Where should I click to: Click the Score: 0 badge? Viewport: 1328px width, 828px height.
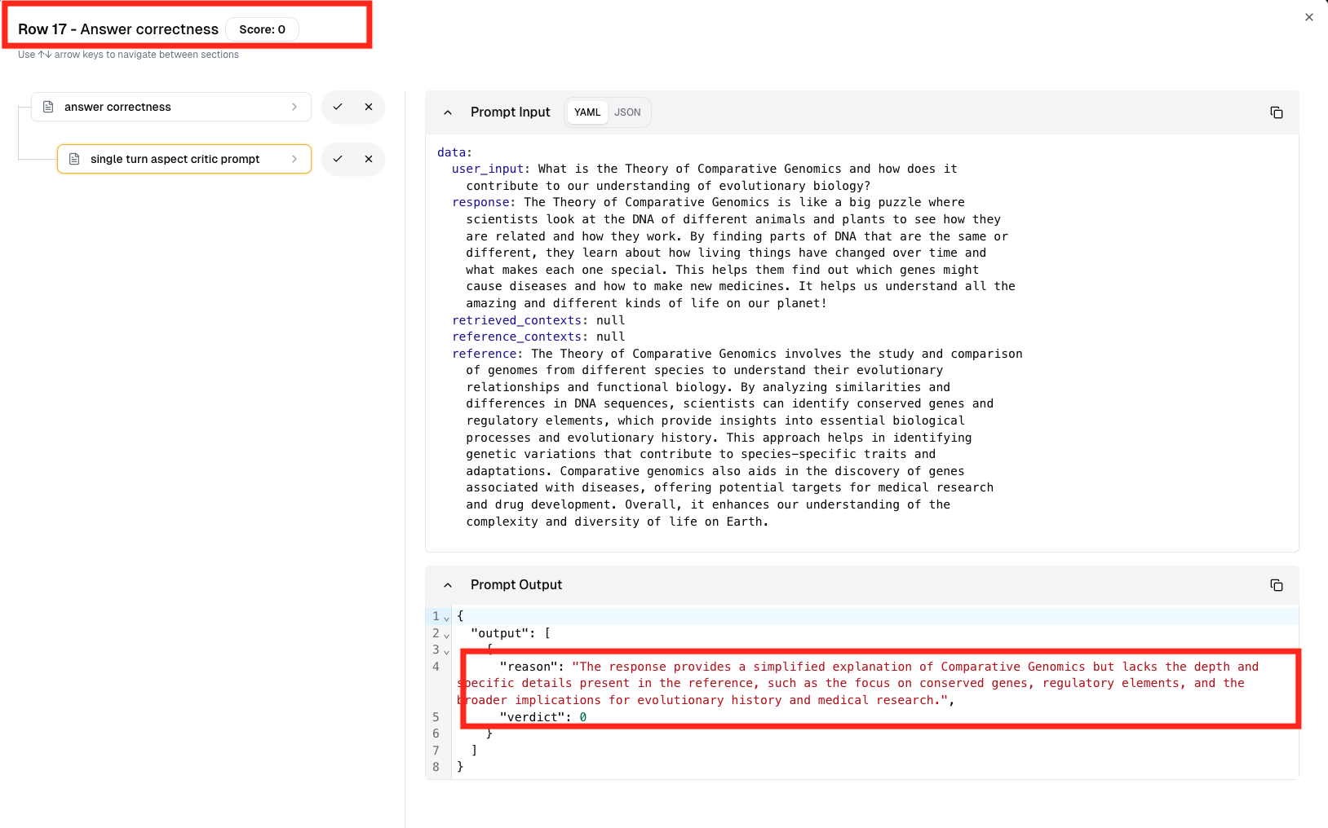[x=262, y=29]
